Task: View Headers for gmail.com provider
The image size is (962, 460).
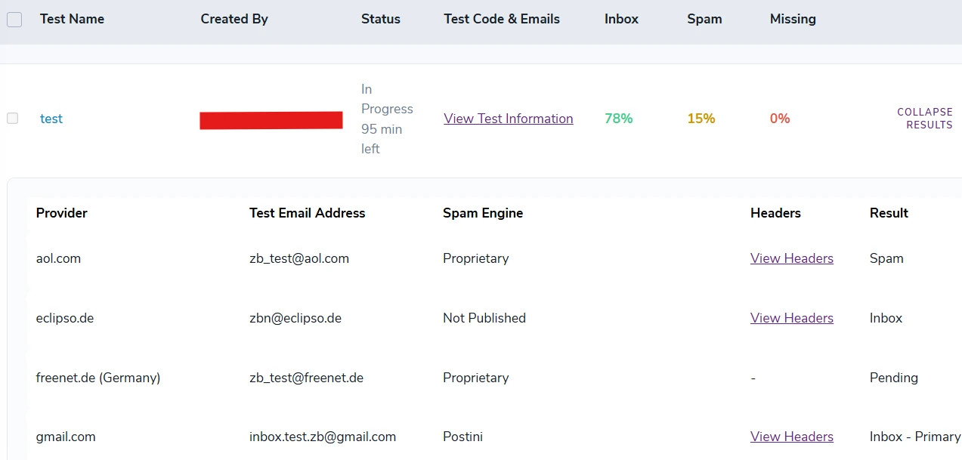Action: pyautogui.click(x=791, y=437)
